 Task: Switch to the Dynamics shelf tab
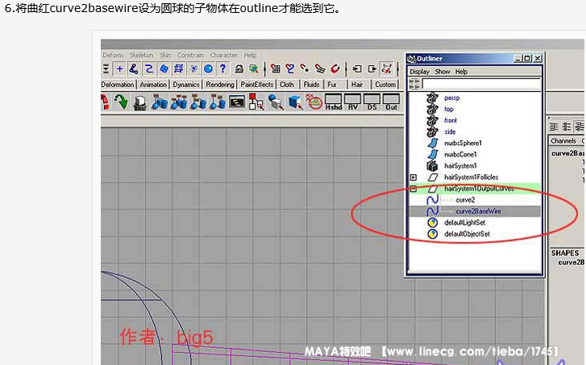[186, 85]
